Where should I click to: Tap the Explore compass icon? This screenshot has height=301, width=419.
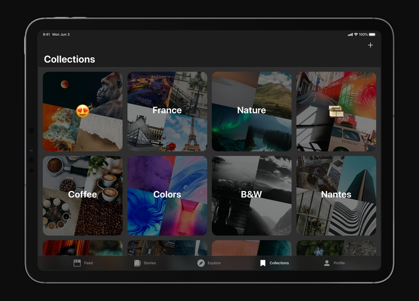point(201,263)
